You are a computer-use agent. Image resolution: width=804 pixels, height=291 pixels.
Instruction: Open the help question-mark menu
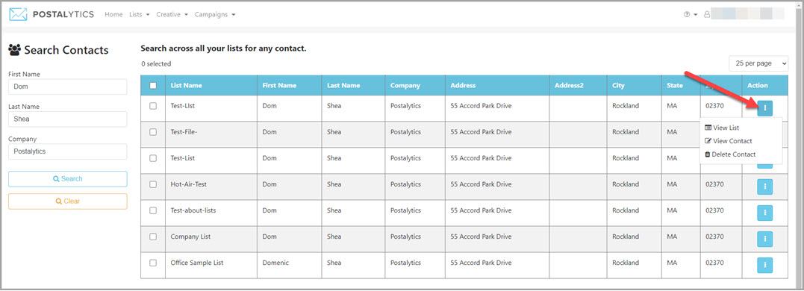click(x=690, y=15)
